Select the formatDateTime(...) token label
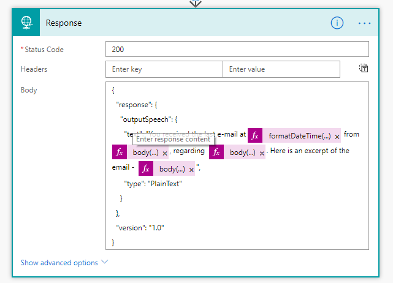This screenshot has width=393, height=283. coord(299,136)
